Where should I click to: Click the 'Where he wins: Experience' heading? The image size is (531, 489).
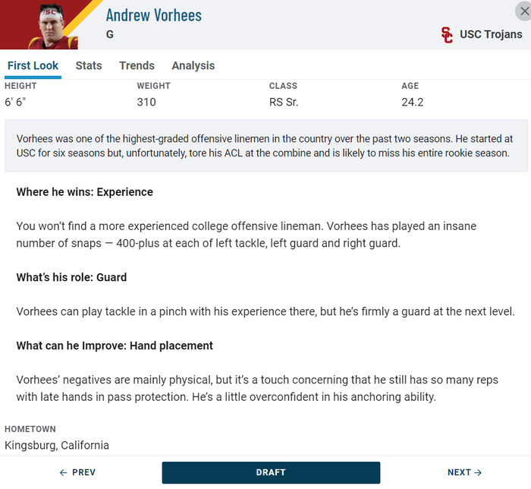click(x=85, y=192)
